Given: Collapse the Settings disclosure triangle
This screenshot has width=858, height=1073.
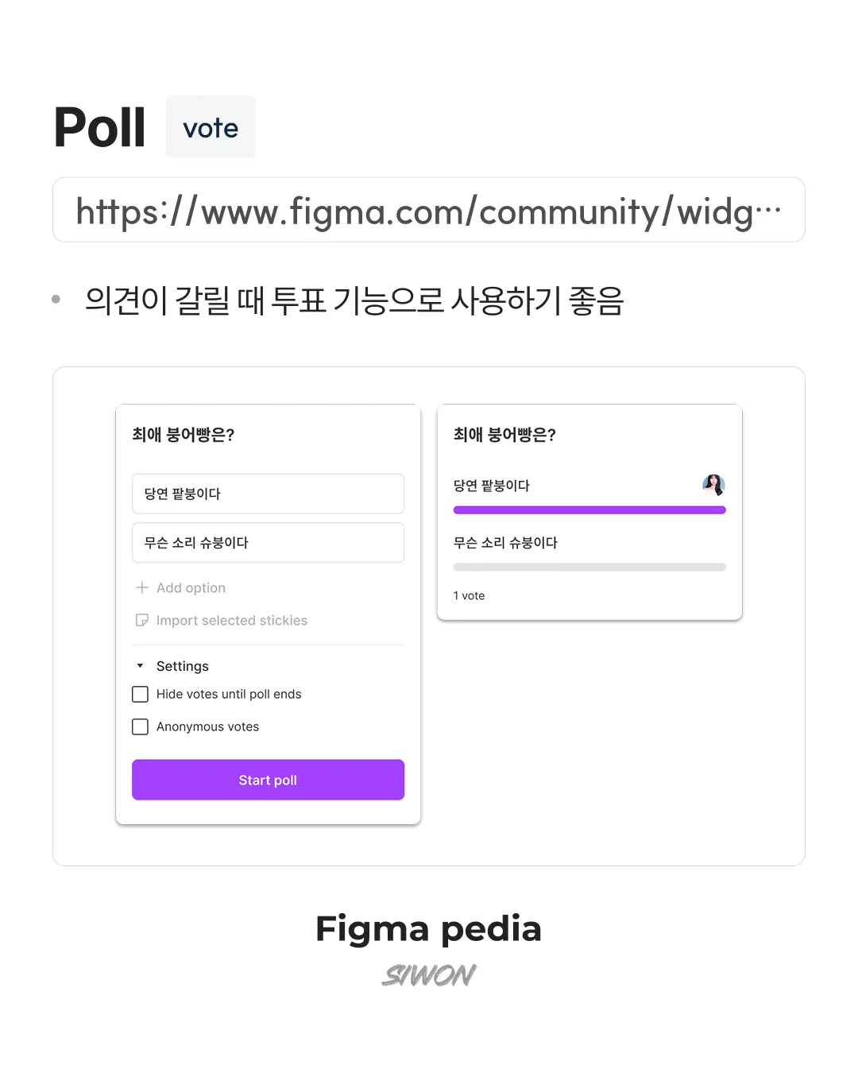Looking at the screenshot, I should [x=140, y=666].
